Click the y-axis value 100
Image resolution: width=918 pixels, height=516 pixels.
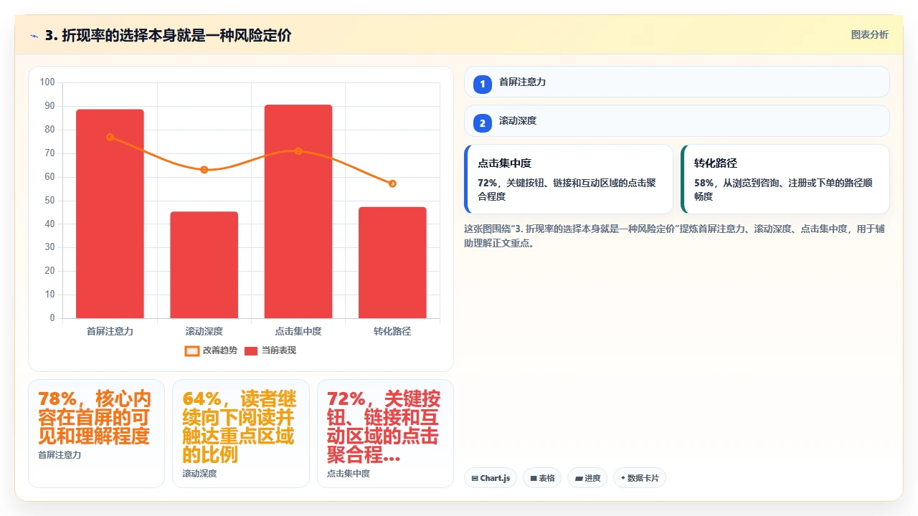(47, 82)
